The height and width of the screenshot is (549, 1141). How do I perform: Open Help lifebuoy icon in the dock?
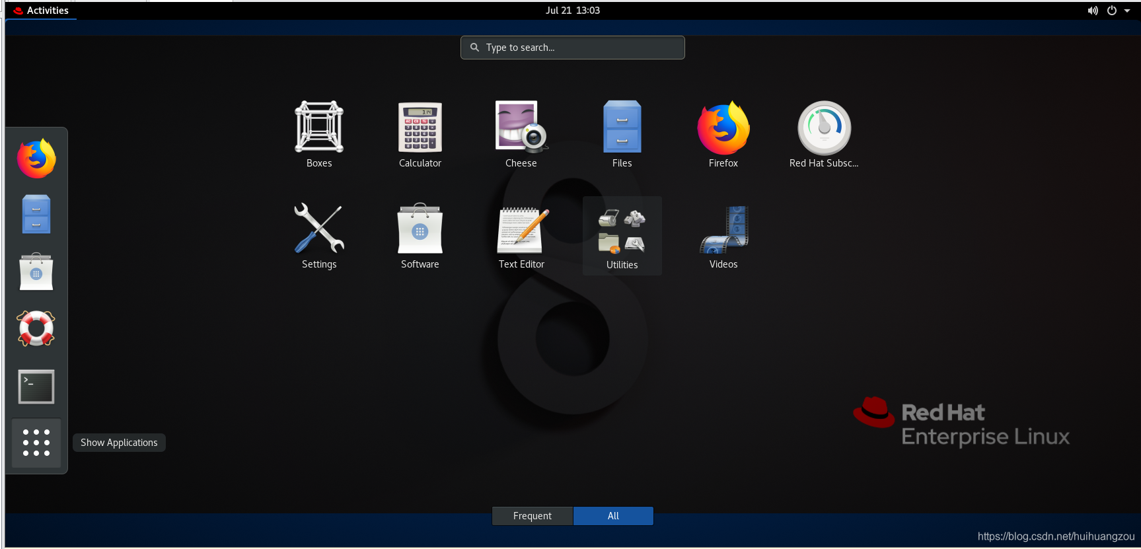[x=36, y=328]
